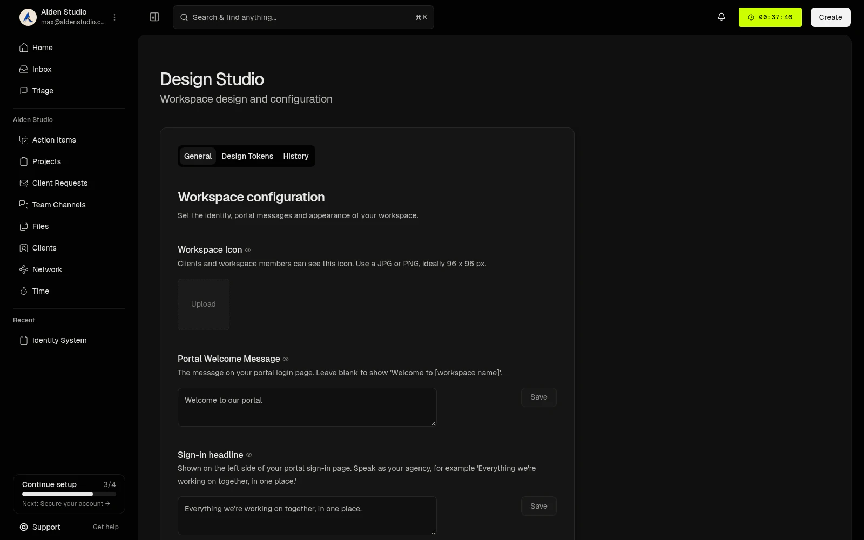
Task: Open Action Items page
Action: 69,140
